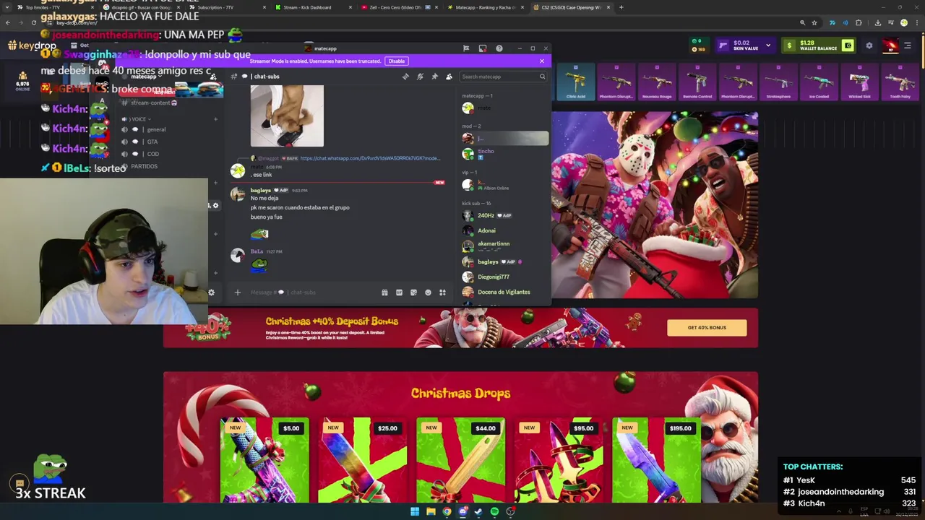The height and width of the screenshot is (520, 925).
Task: Switch to Zell - Cero Cero video tab
Action: [400, 7]
